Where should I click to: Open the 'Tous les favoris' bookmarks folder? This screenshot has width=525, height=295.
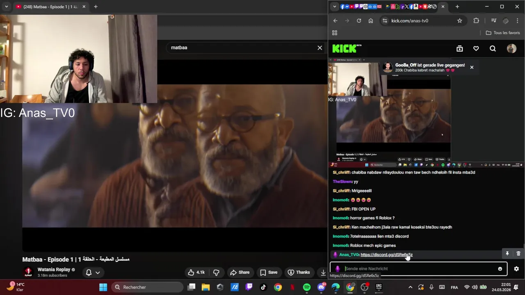[503, 33]
